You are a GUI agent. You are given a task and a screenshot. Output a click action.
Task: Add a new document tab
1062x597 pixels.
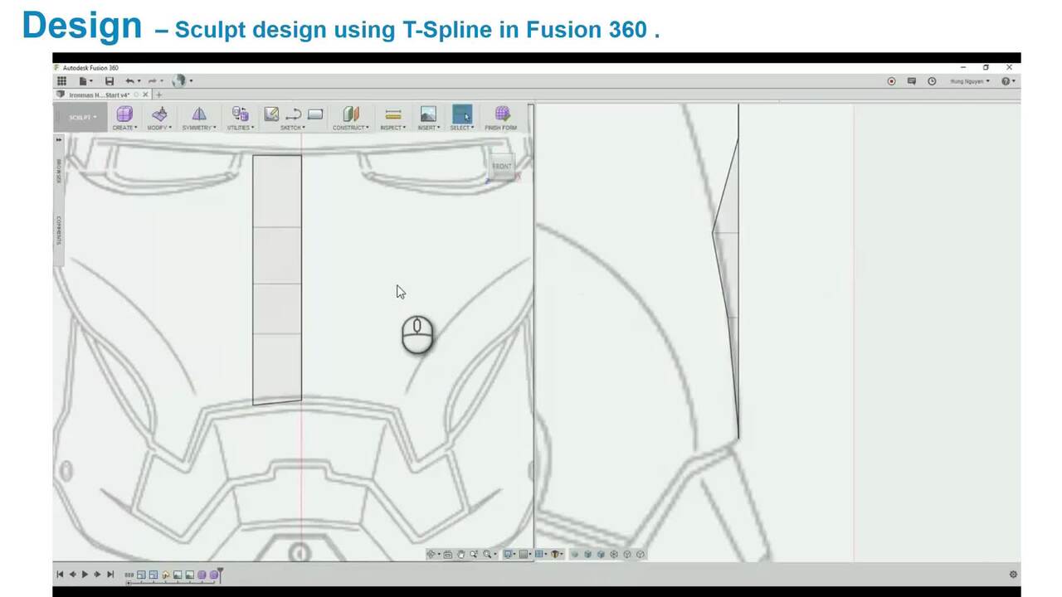pyautogui.click(x=159, y=95)
